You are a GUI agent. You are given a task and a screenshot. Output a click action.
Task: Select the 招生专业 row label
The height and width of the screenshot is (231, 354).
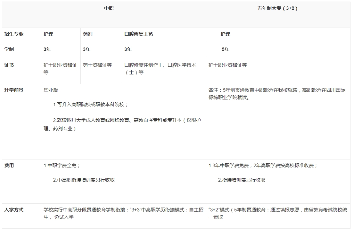[x=14, y=34]
